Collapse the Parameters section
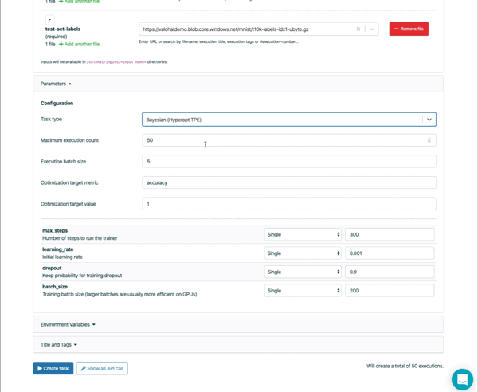The width and height of the screenshot is (478, 392). point(56,84)
